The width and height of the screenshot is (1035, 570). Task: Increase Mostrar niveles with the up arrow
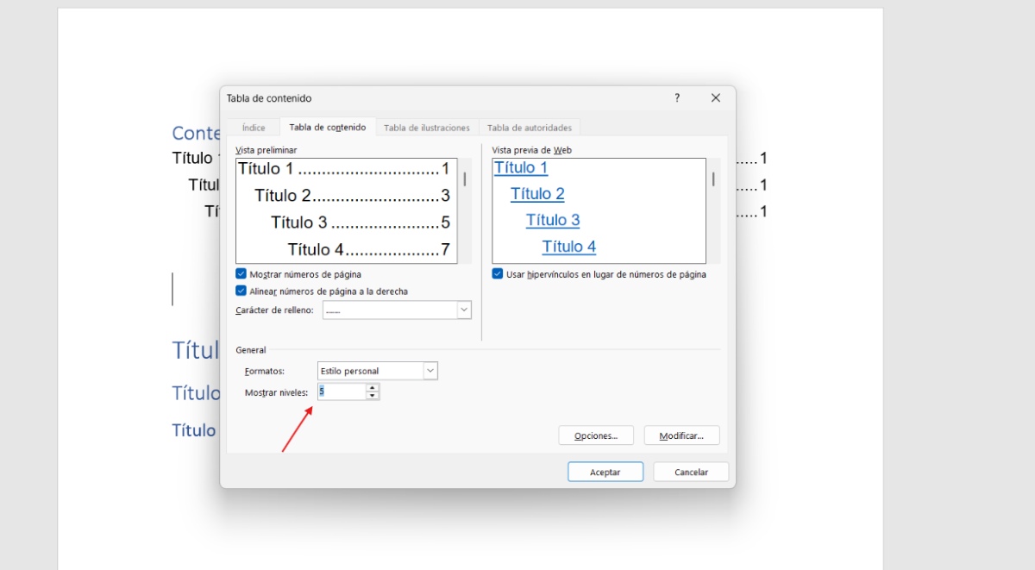pos(373,388)
